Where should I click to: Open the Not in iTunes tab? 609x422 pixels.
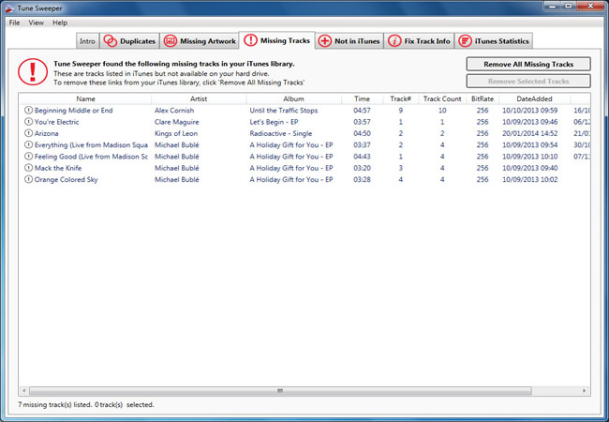coord(349,41)
